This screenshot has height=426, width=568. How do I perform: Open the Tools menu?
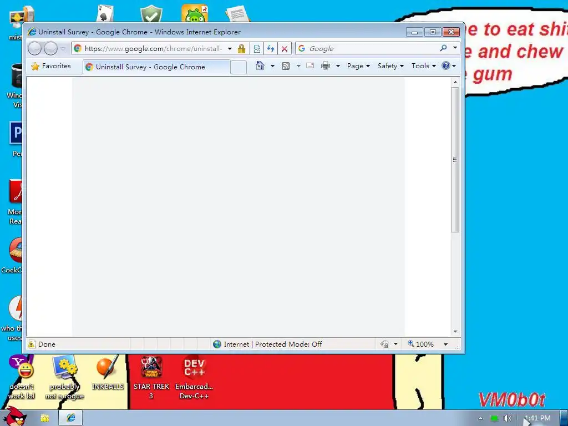tap(423, 66)
